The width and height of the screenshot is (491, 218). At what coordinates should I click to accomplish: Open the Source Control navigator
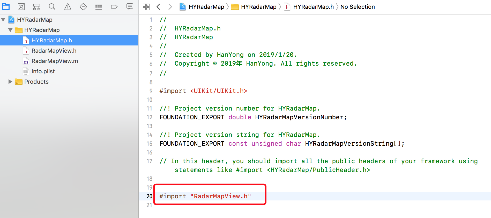point(21,7)
